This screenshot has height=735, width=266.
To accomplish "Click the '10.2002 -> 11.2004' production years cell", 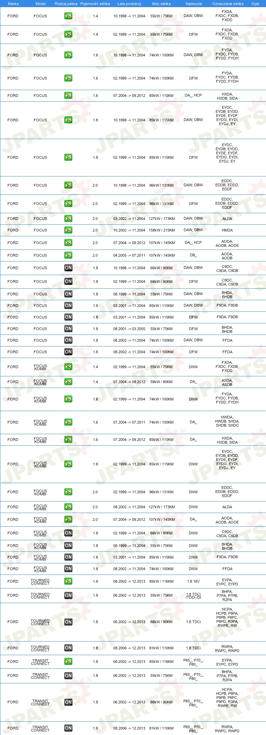I will (129, 230).
